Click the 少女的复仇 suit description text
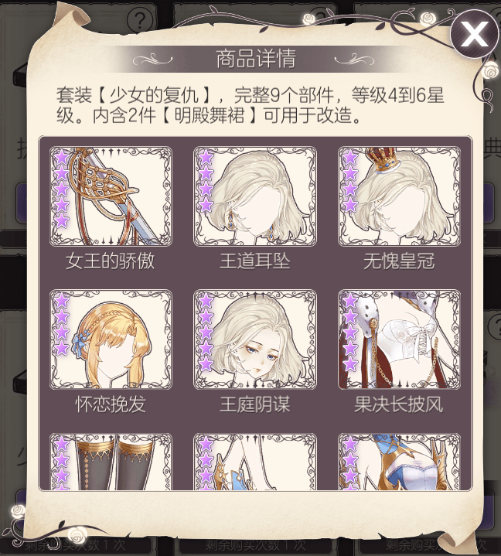This screenshot has width=501, height=556. [x=250, y=105]
